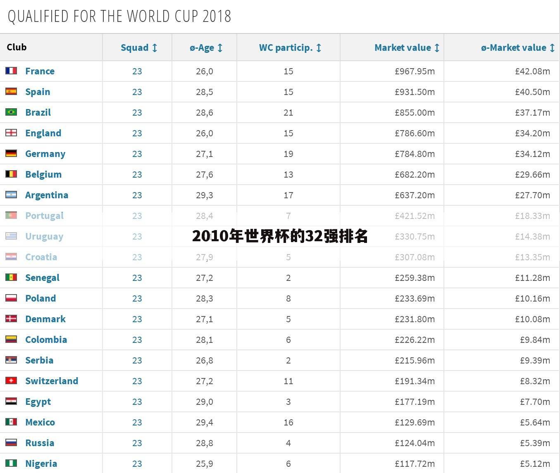Sort by ø-Market value header

coord(518,48)
